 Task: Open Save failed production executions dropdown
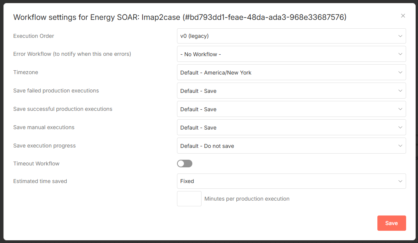click(291, 91)
